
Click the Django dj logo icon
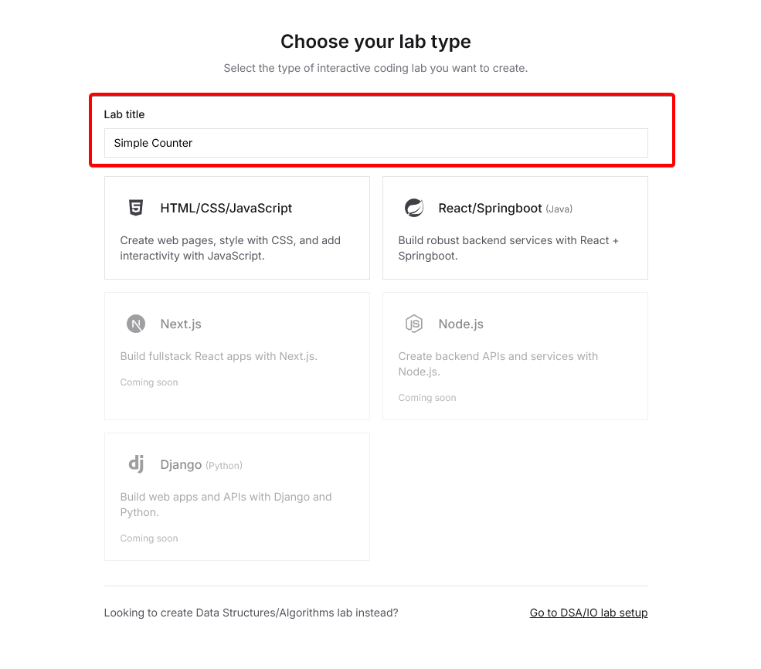[136, 464]
